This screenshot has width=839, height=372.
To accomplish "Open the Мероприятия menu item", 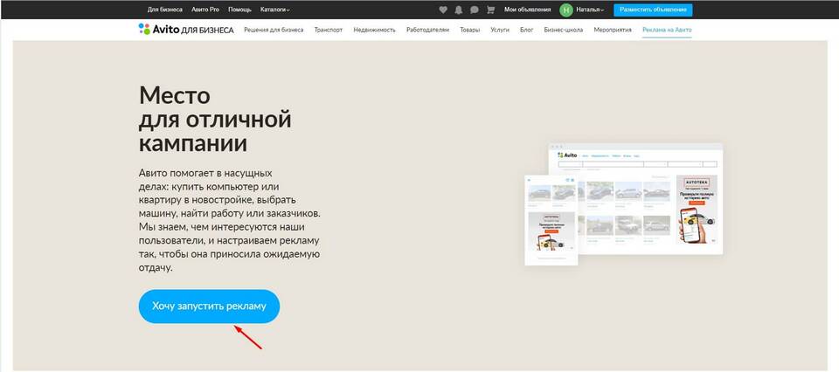I will click(x=613, y=30).
